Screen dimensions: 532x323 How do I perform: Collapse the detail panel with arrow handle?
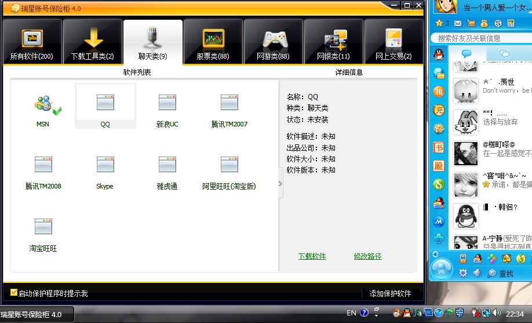click(280, 183)
